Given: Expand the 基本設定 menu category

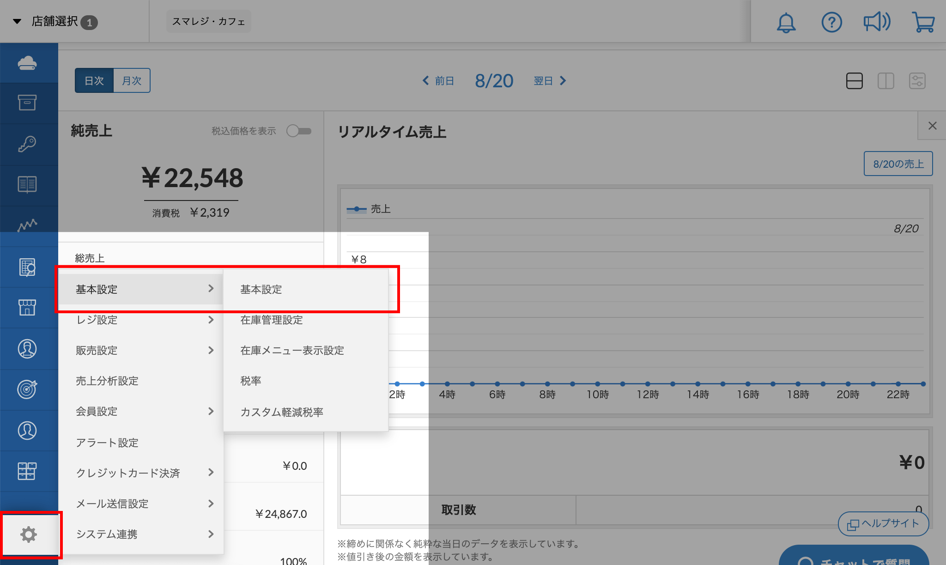Looking at the screenshot, I should coord(141,289).
